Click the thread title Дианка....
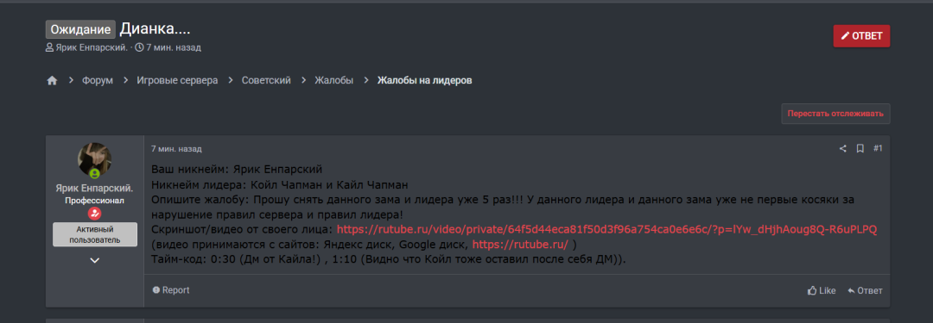Image resolution: width=933 pixels, height=323 pixels. coord(155,28)
